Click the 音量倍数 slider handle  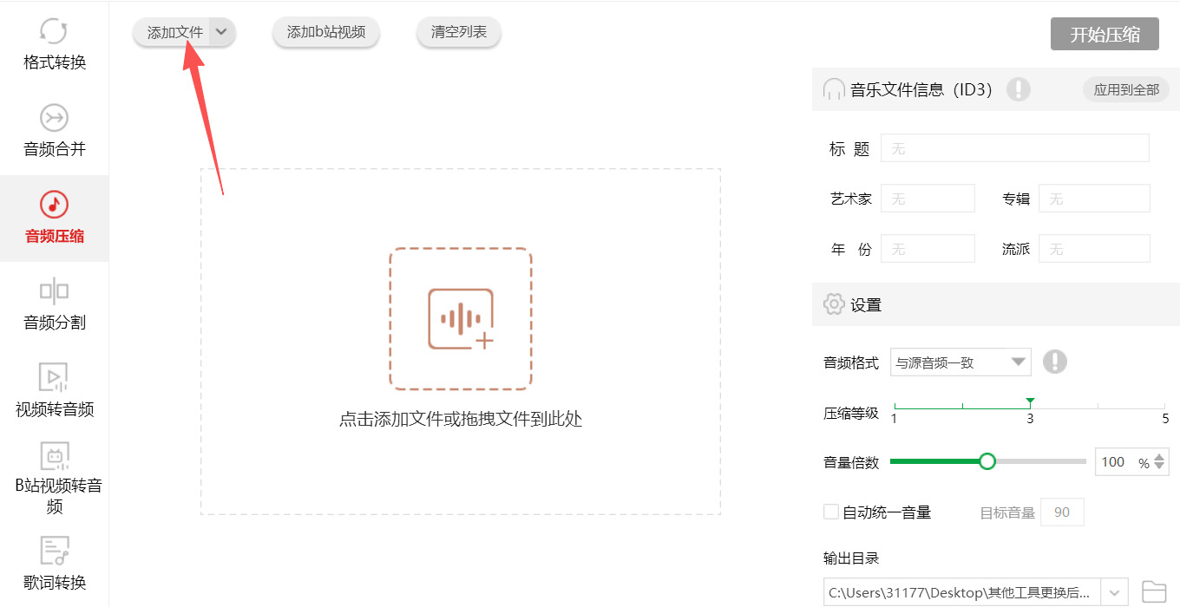coord(987,461)
